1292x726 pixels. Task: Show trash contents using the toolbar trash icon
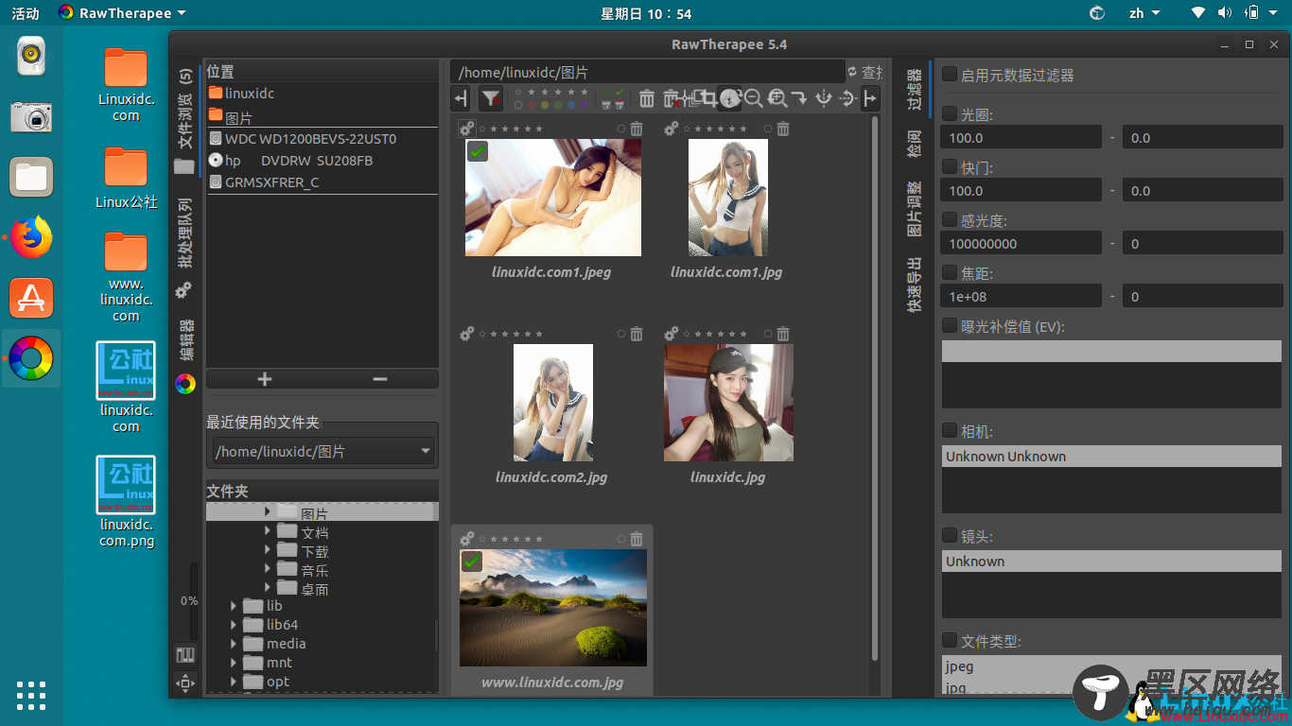click(x=647, y=98)
